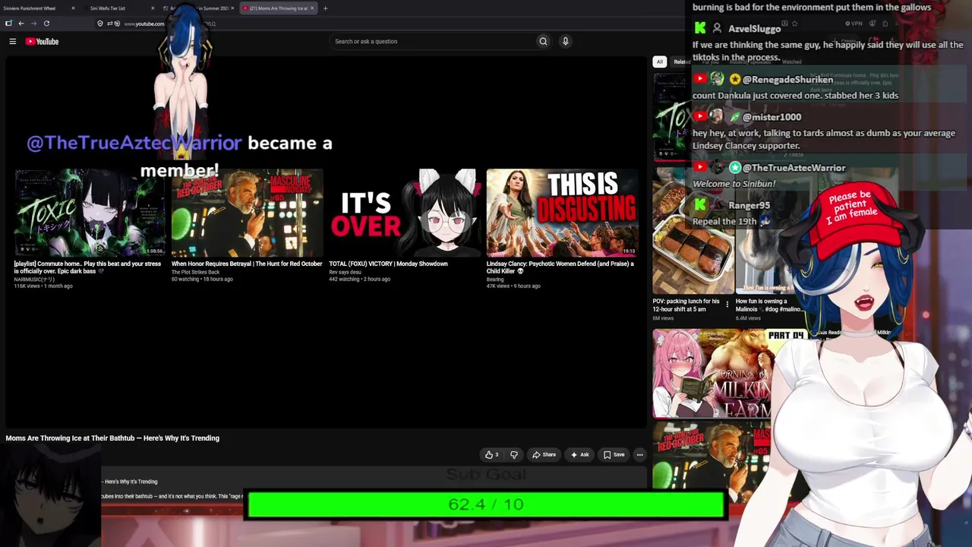
Task: Click the 'Moms Are Throwing Ice at Their Bathtub' title
Action: 112,438
